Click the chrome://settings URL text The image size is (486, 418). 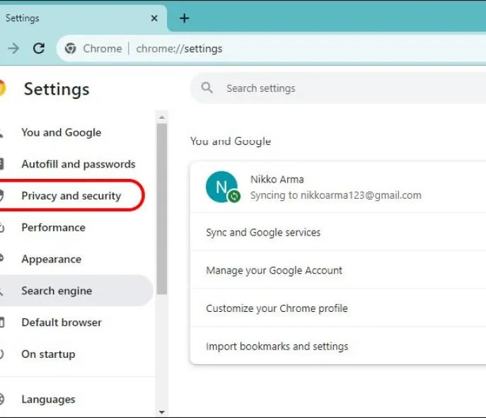click(179, 49)
